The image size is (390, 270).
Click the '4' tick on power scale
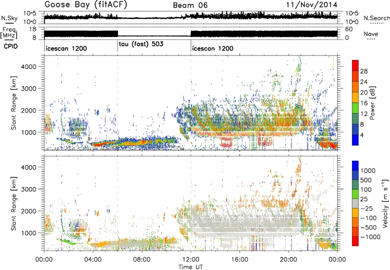pyautogui.click(x=362, y=135)
